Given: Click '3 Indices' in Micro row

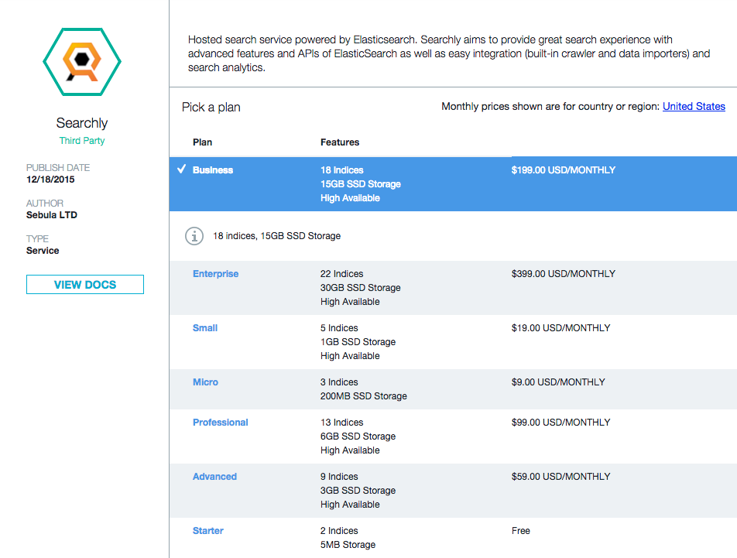Looking at the screenshot, I should (x=339, y=382).
